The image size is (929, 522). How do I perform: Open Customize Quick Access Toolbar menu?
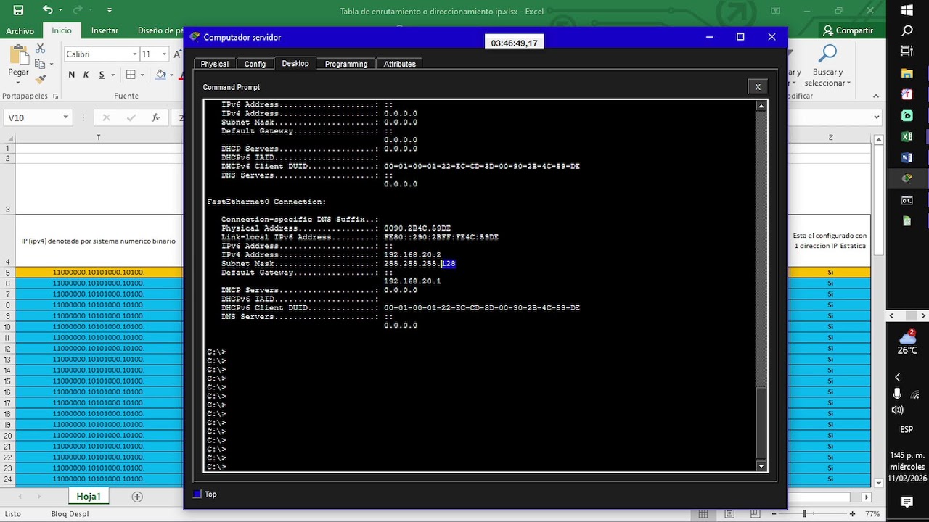point(110,10)
